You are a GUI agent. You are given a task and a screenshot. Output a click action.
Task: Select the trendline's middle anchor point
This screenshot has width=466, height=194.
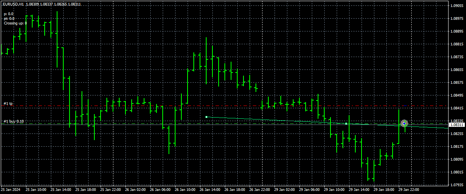pyautogui.click(x=346, y=124)
